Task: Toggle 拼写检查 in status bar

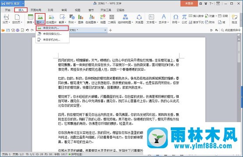Action: tap(75, 154)
